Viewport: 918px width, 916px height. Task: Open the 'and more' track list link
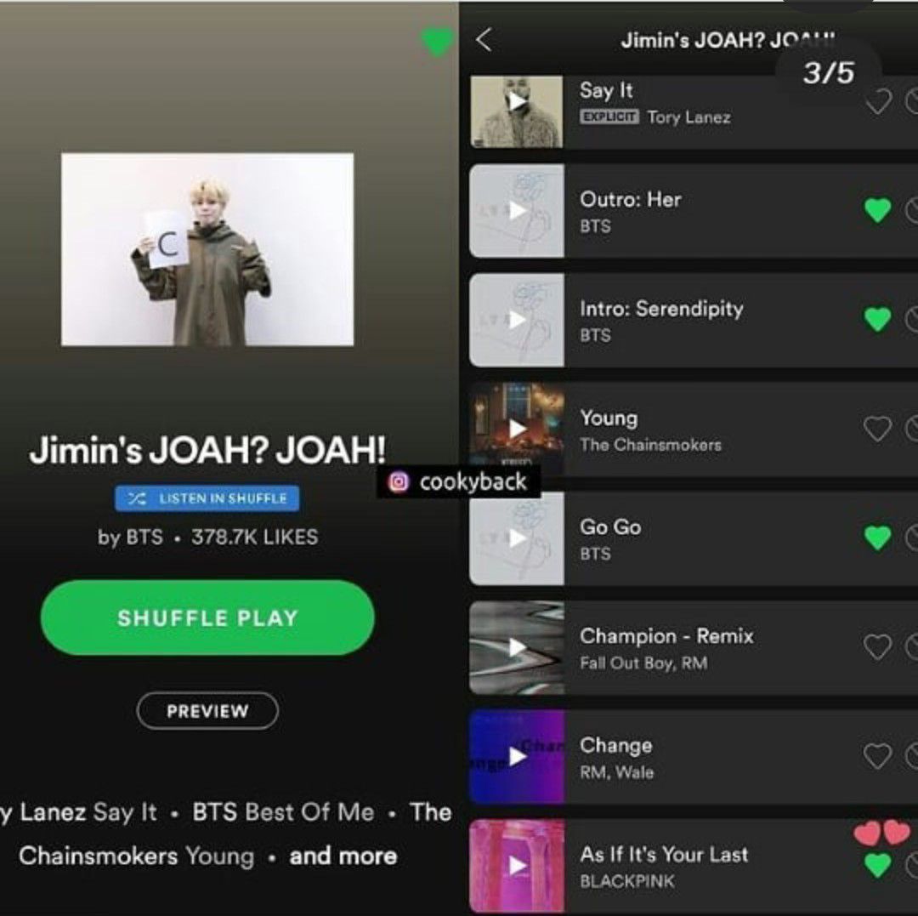click(343, 856)
